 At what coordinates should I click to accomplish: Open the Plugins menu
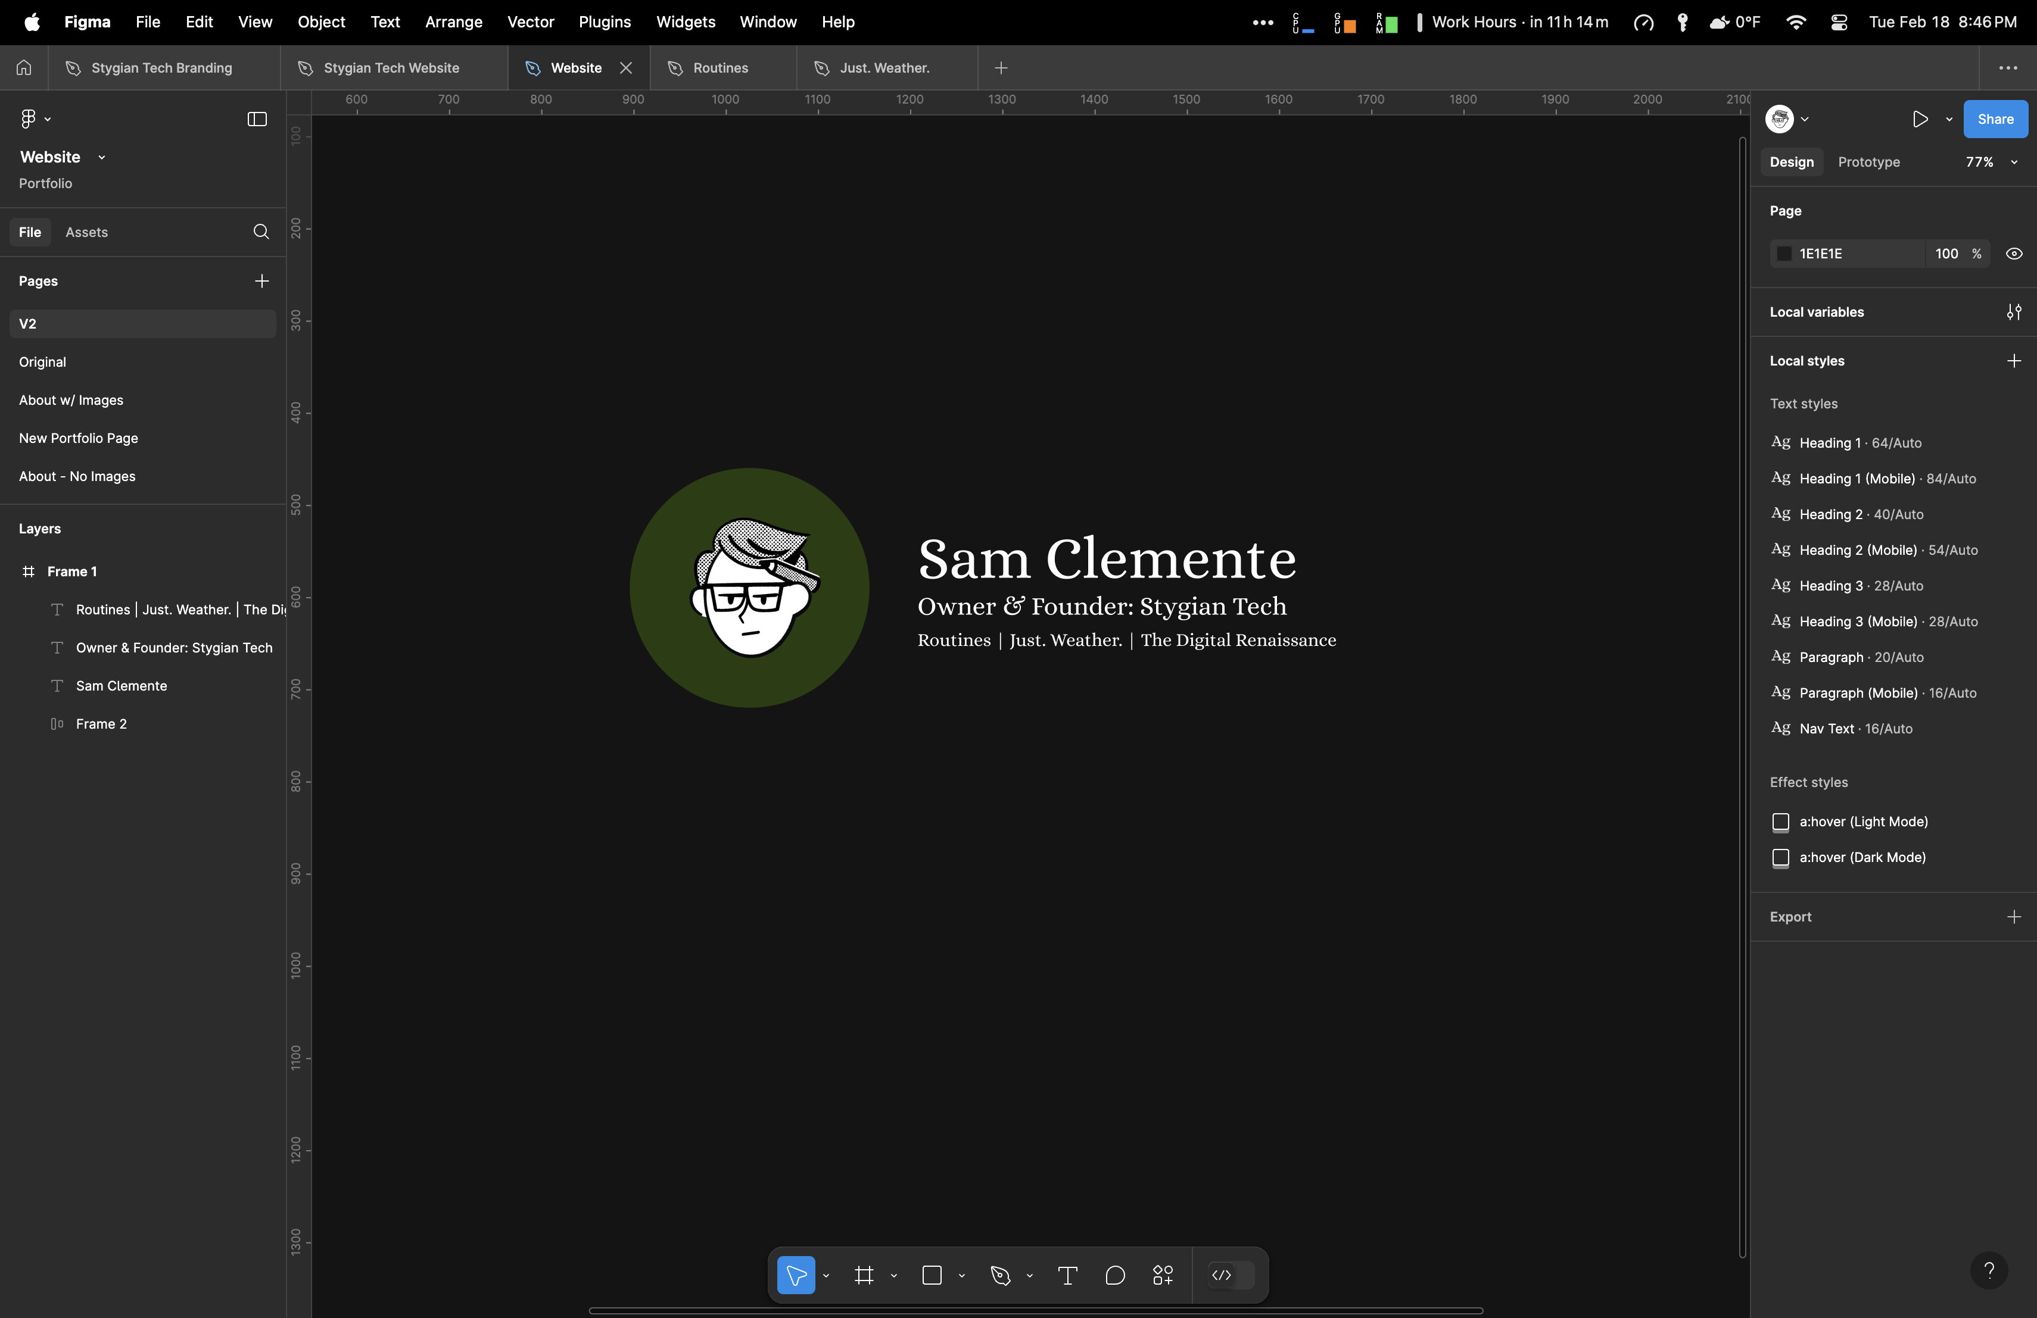coord(605,22)
